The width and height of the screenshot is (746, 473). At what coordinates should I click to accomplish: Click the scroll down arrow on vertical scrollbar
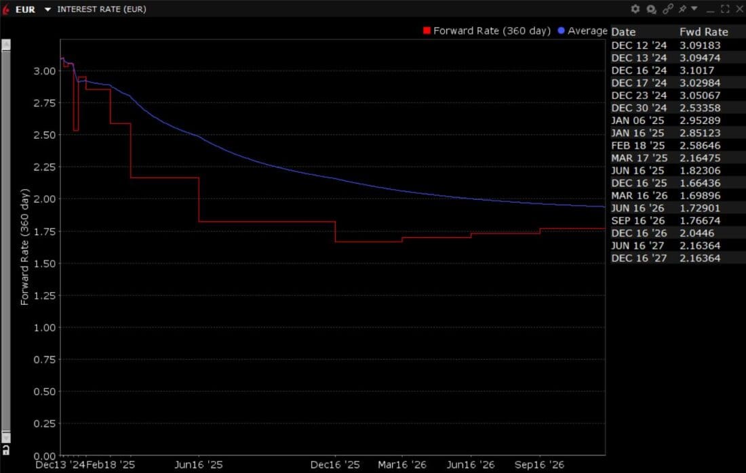(x=5, y=437)
